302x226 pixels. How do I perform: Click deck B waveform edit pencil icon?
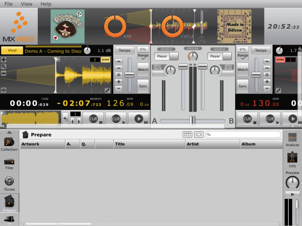(278, 90)
